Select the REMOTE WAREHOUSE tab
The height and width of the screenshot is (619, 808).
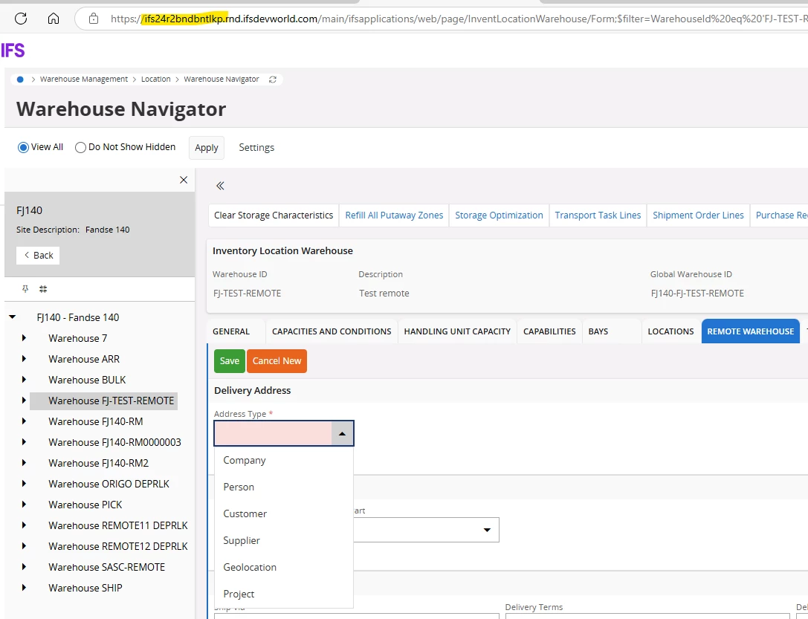[x=751, y=331]
